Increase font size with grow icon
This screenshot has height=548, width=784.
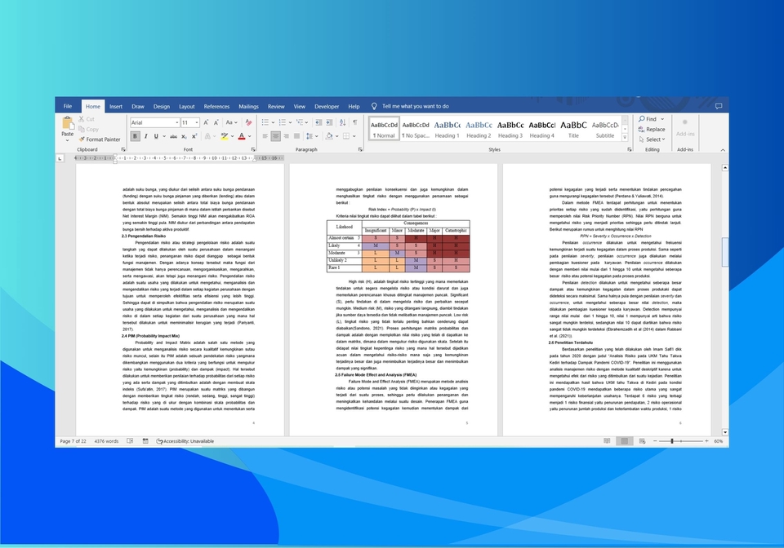206,122
